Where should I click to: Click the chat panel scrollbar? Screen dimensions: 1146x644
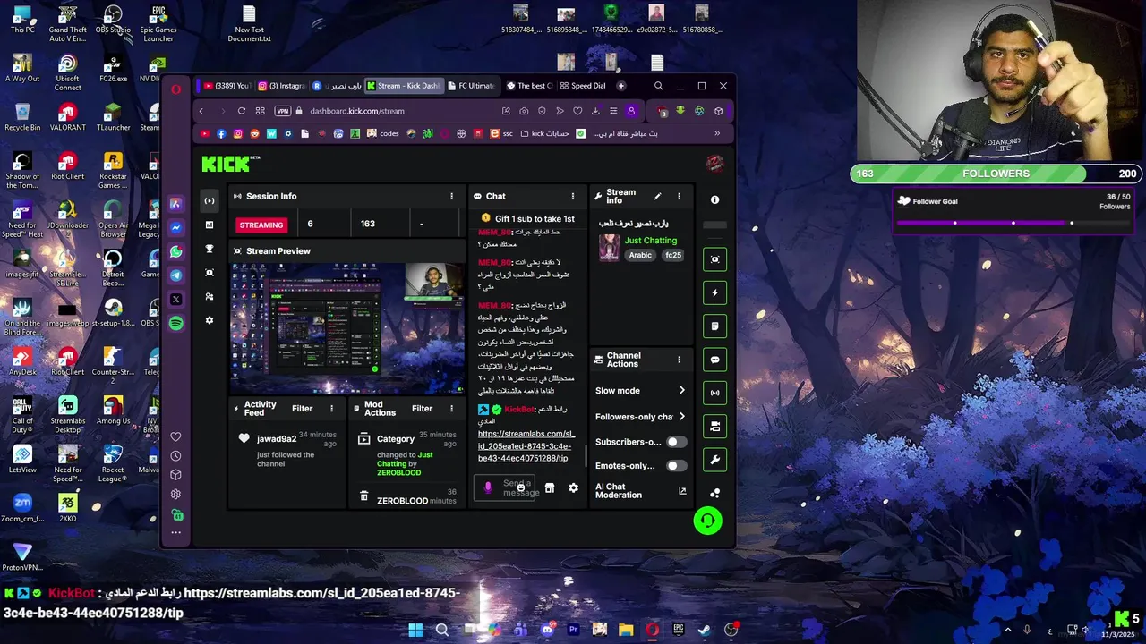click(x=586, y=456)
